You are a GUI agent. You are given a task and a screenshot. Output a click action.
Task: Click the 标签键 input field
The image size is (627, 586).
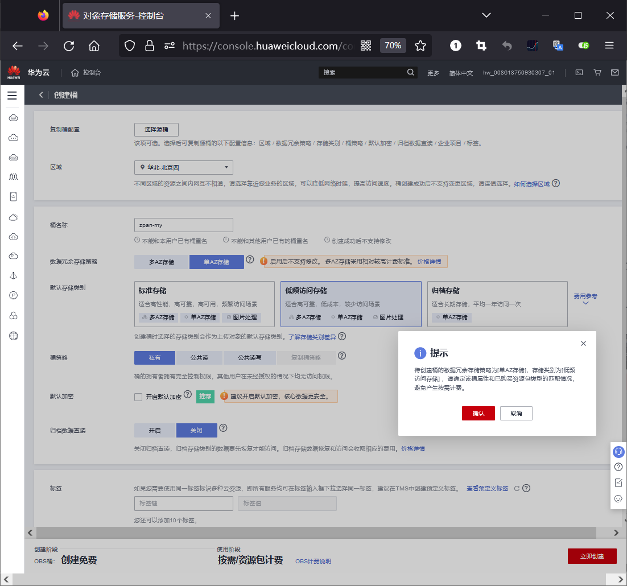184,504
